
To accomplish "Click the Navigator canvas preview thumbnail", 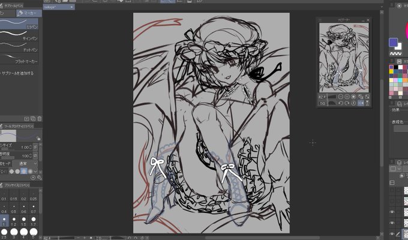I will [344, 58].
